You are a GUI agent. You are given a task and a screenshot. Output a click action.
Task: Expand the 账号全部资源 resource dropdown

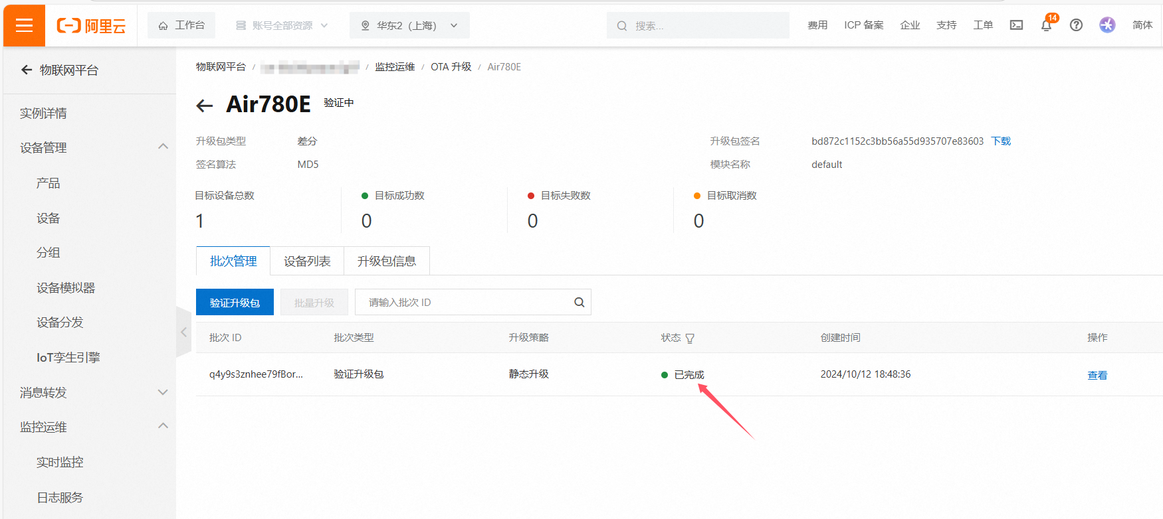[x=282, y=25]
